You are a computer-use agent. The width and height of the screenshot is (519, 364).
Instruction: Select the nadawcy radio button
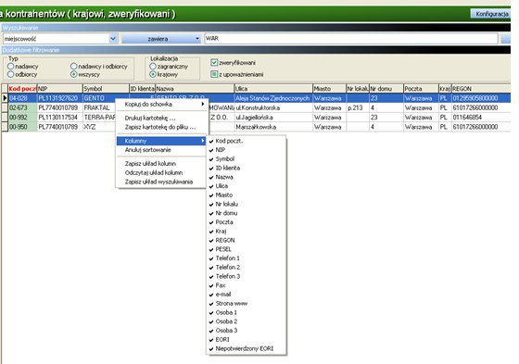pos(10,66)
